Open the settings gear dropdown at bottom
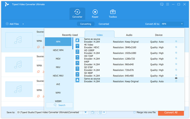 pos(102,112)
